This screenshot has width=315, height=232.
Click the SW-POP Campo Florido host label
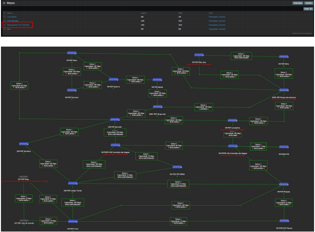73,191
